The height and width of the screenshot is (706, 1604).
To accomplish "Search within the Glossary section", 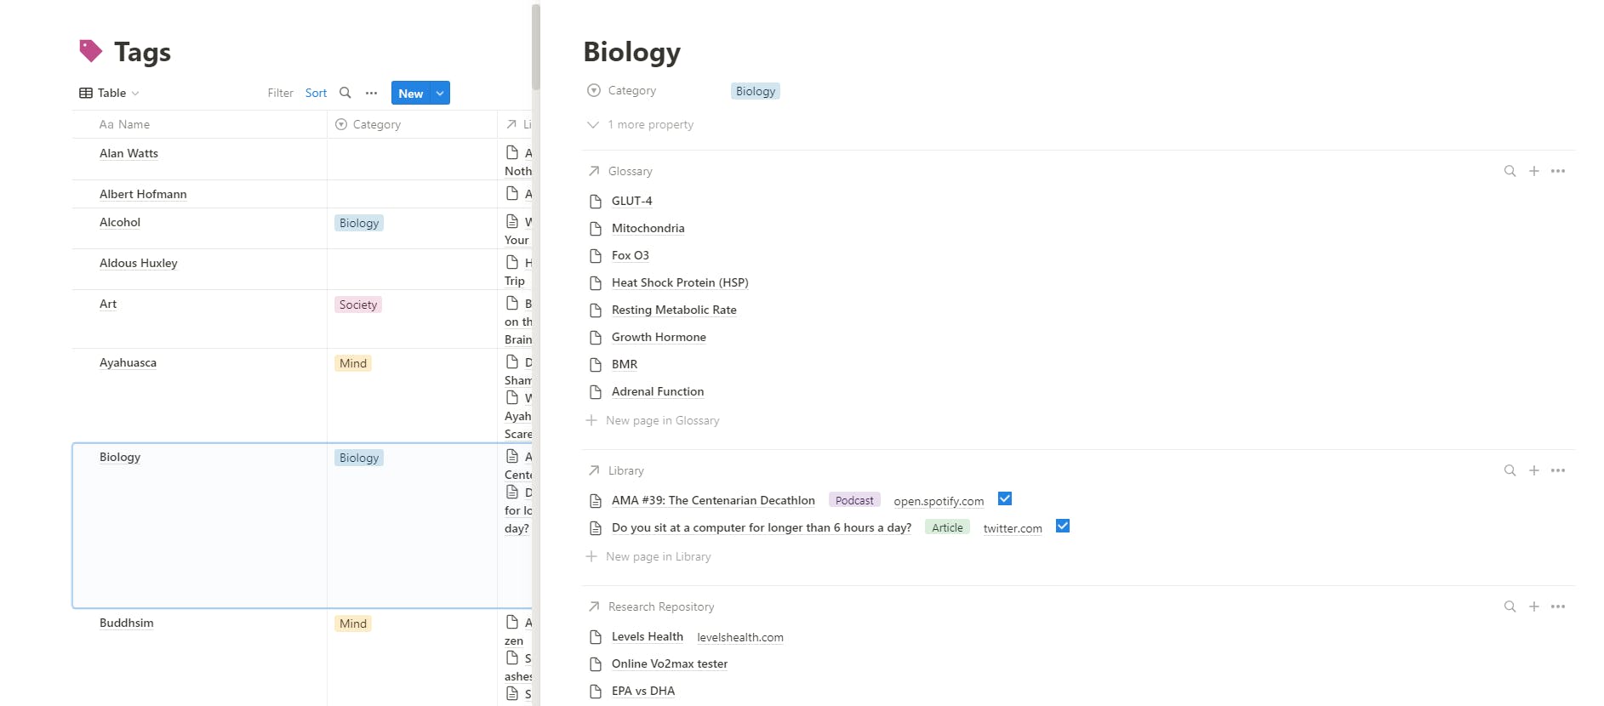I will coord(1510,171).
